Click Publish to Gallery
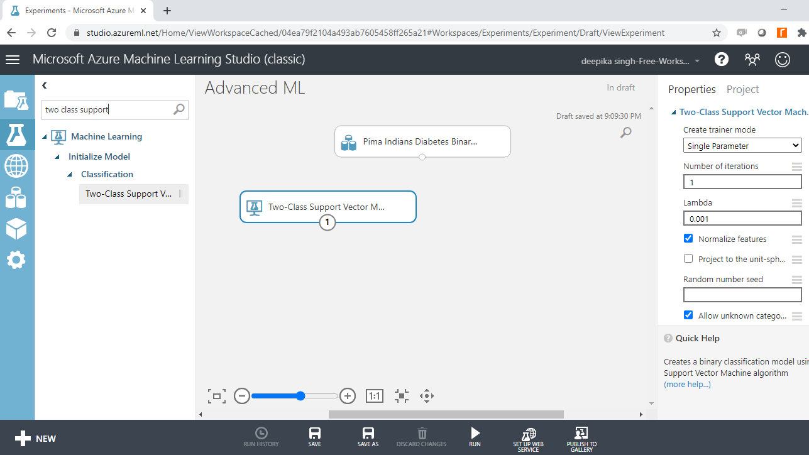Image resolution: width=809 pixels, height=455 pixels. 581,439
